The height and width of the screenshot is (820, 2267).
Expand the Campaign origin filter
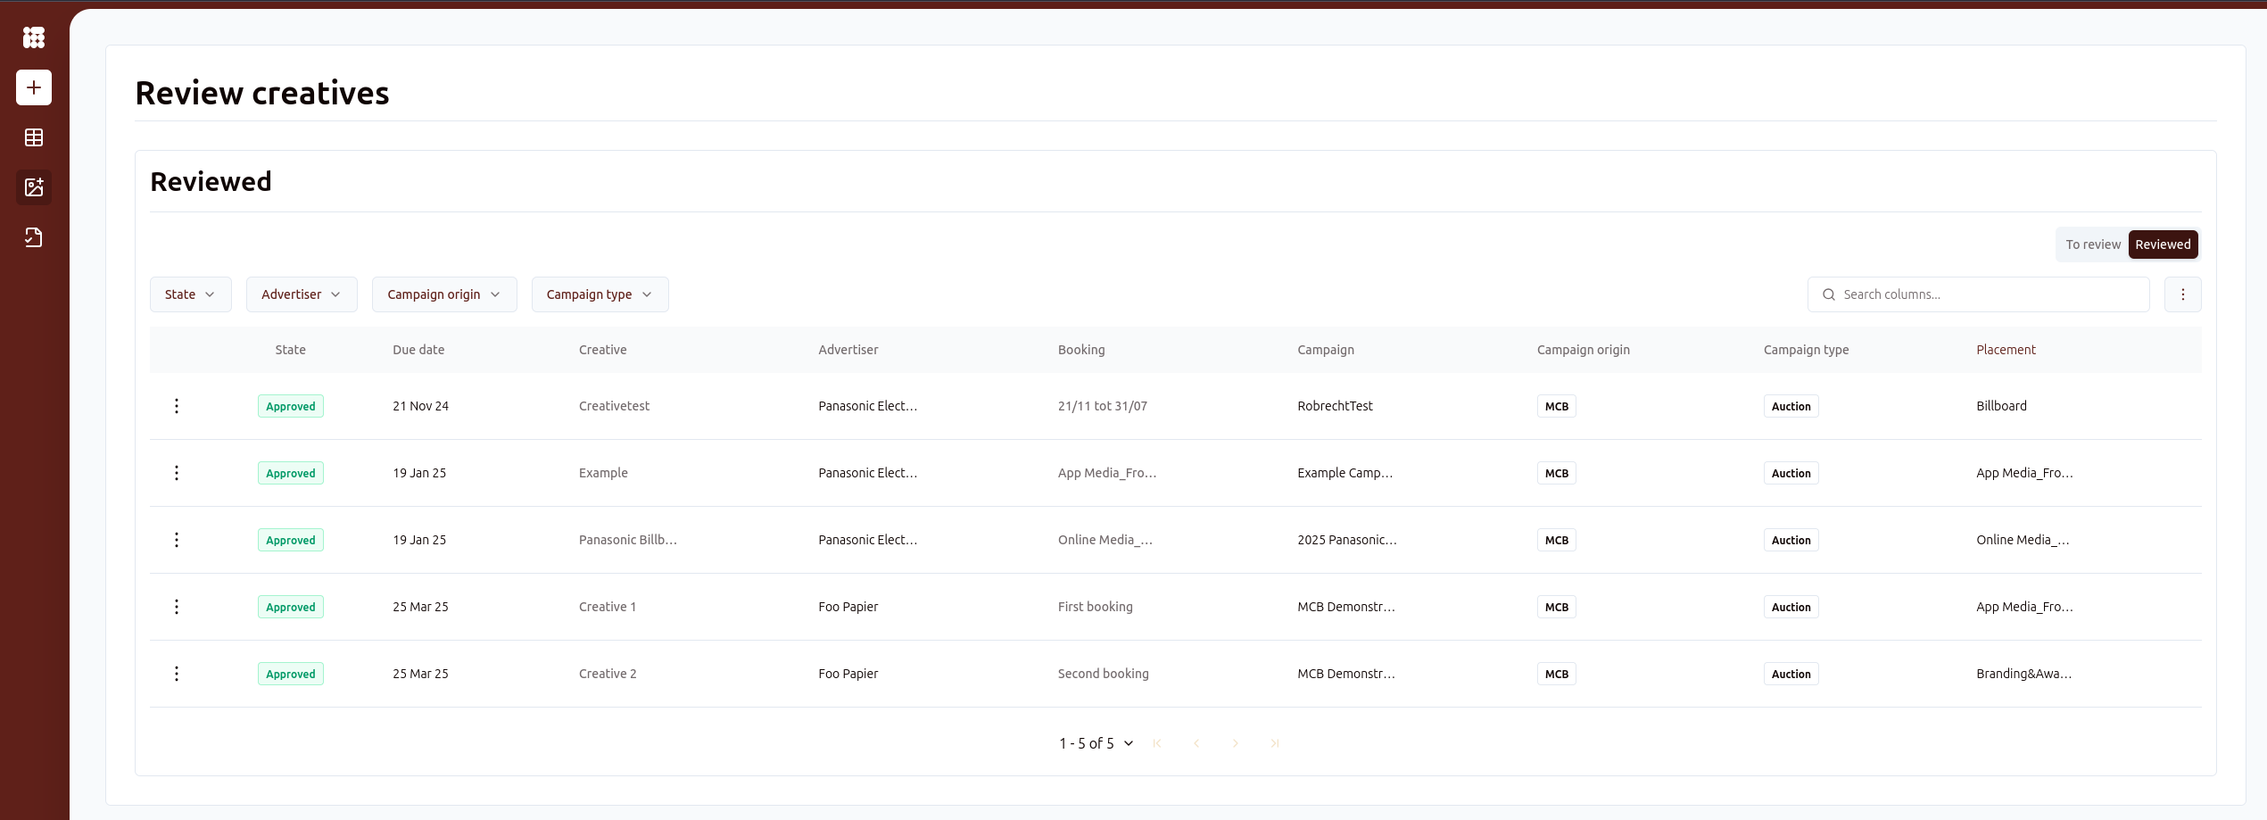coord(443,294)
